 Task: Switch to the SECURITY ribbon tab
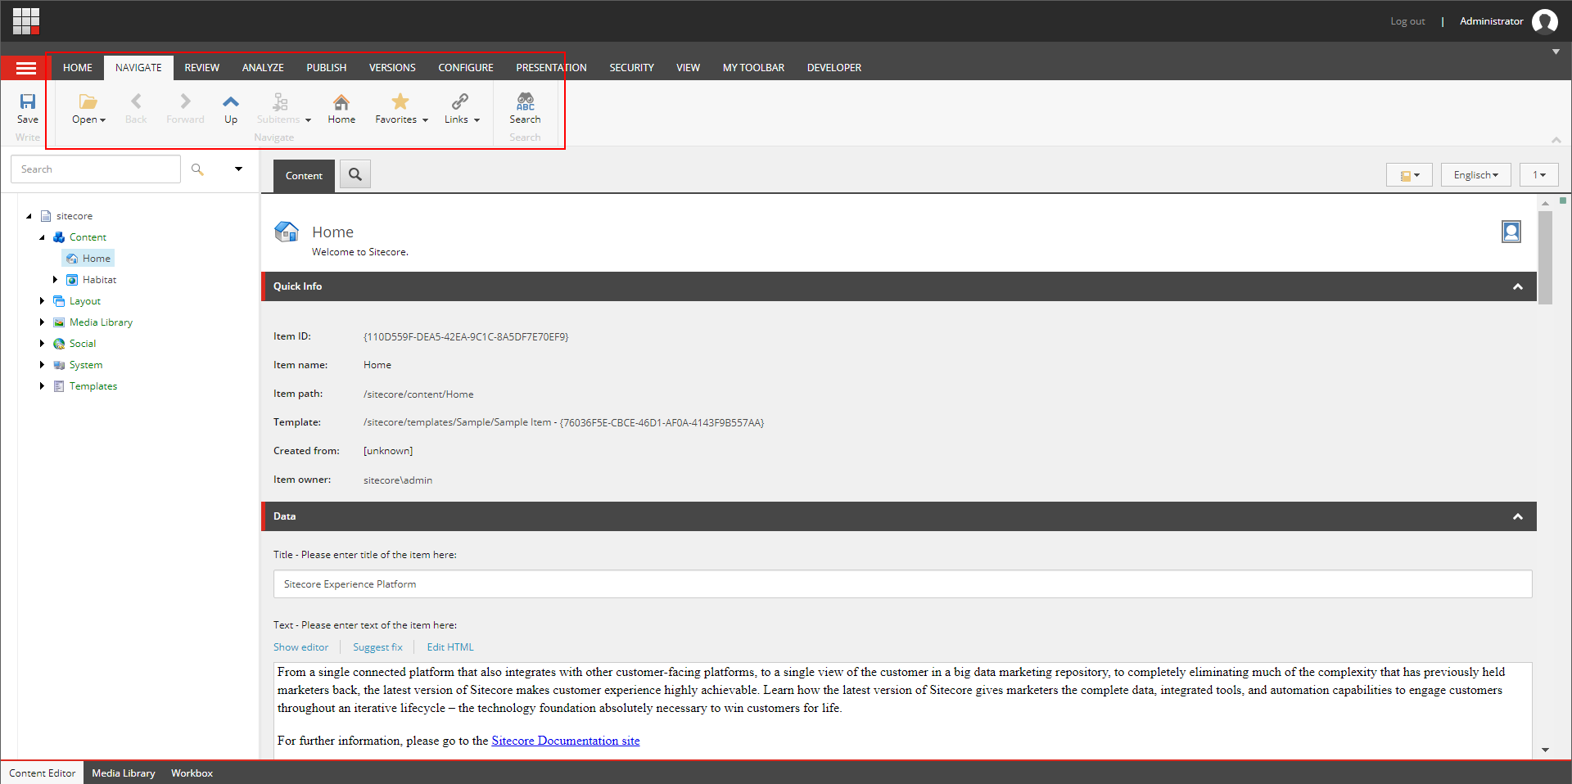631,68
